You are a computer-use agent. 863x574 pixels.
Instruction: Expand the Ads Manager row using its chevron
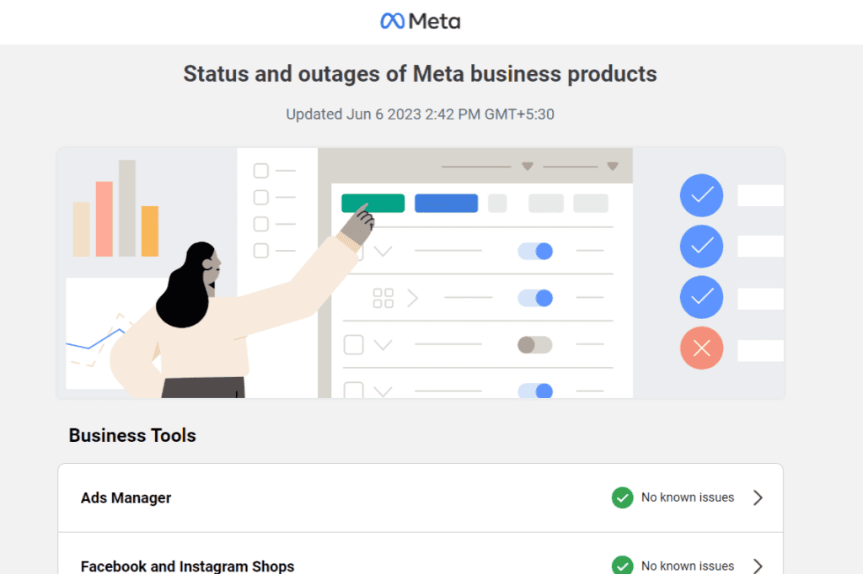[x=758, y=497]
